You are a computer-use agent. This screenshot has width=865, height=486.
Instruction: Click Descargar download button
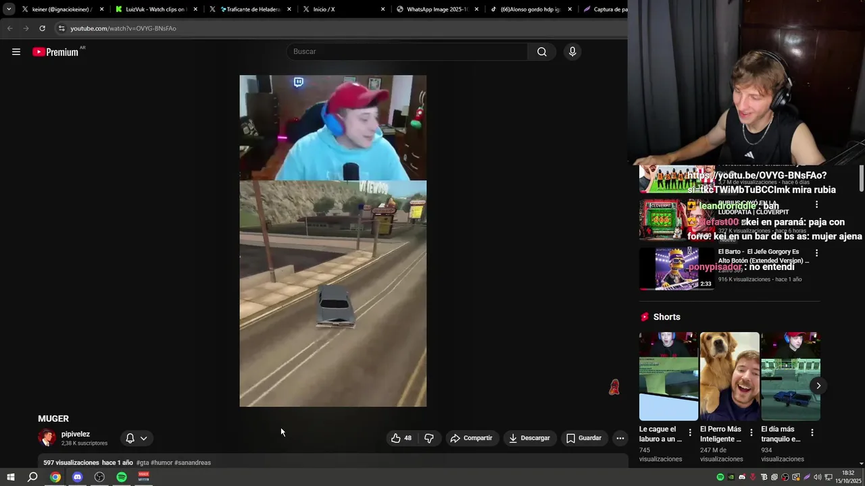[530, 438]
